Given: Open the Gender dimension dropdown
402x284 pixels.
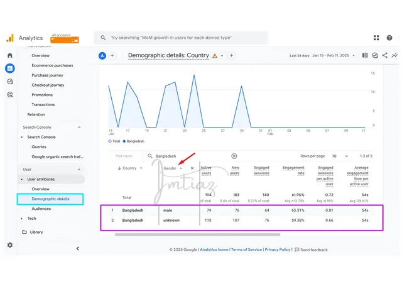Looking at the screenshot, I should (x=181, y=168).
